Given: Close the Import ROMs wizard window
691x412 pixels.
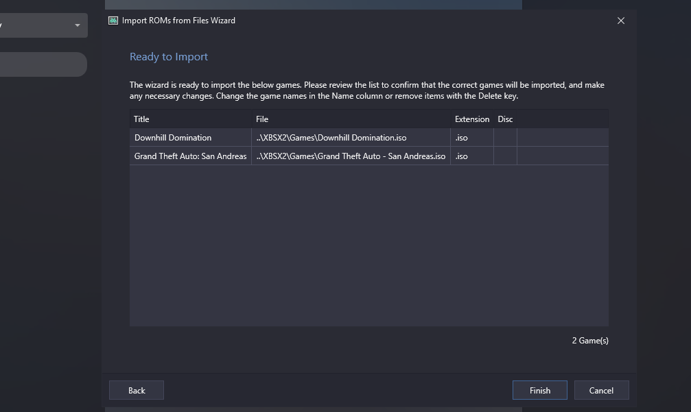Looking at the screenshot, I should tap(620, 21).
